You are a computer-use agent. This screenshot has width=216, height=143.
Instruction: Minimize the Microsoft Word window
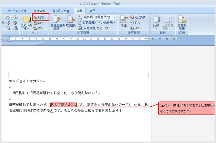click(212, 5)
